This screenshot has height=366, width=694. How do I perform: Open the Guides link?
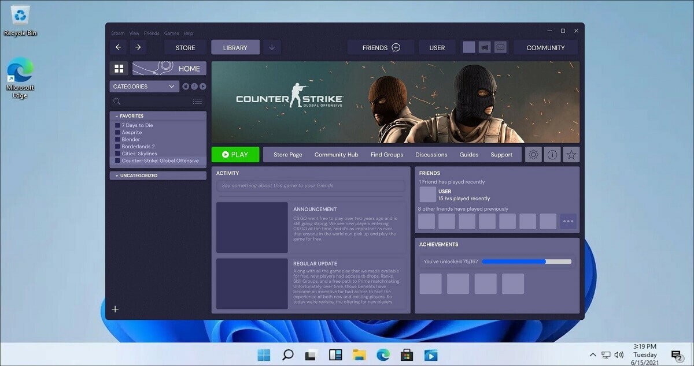click(469, 155)
